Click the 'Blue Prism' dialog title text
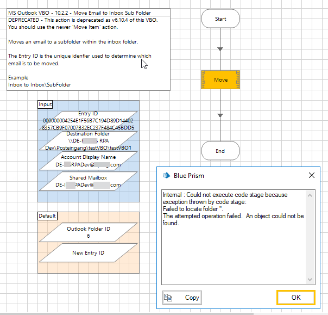Screen dimensions: 328x315 click(188, 176)
